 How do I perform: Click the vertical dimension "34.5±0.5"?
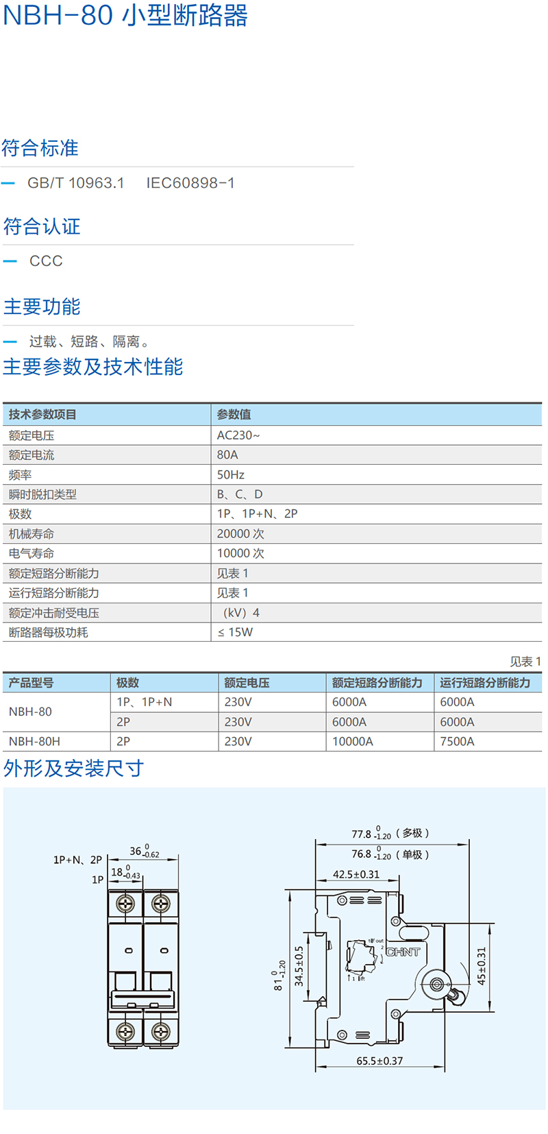coord(299,967)
